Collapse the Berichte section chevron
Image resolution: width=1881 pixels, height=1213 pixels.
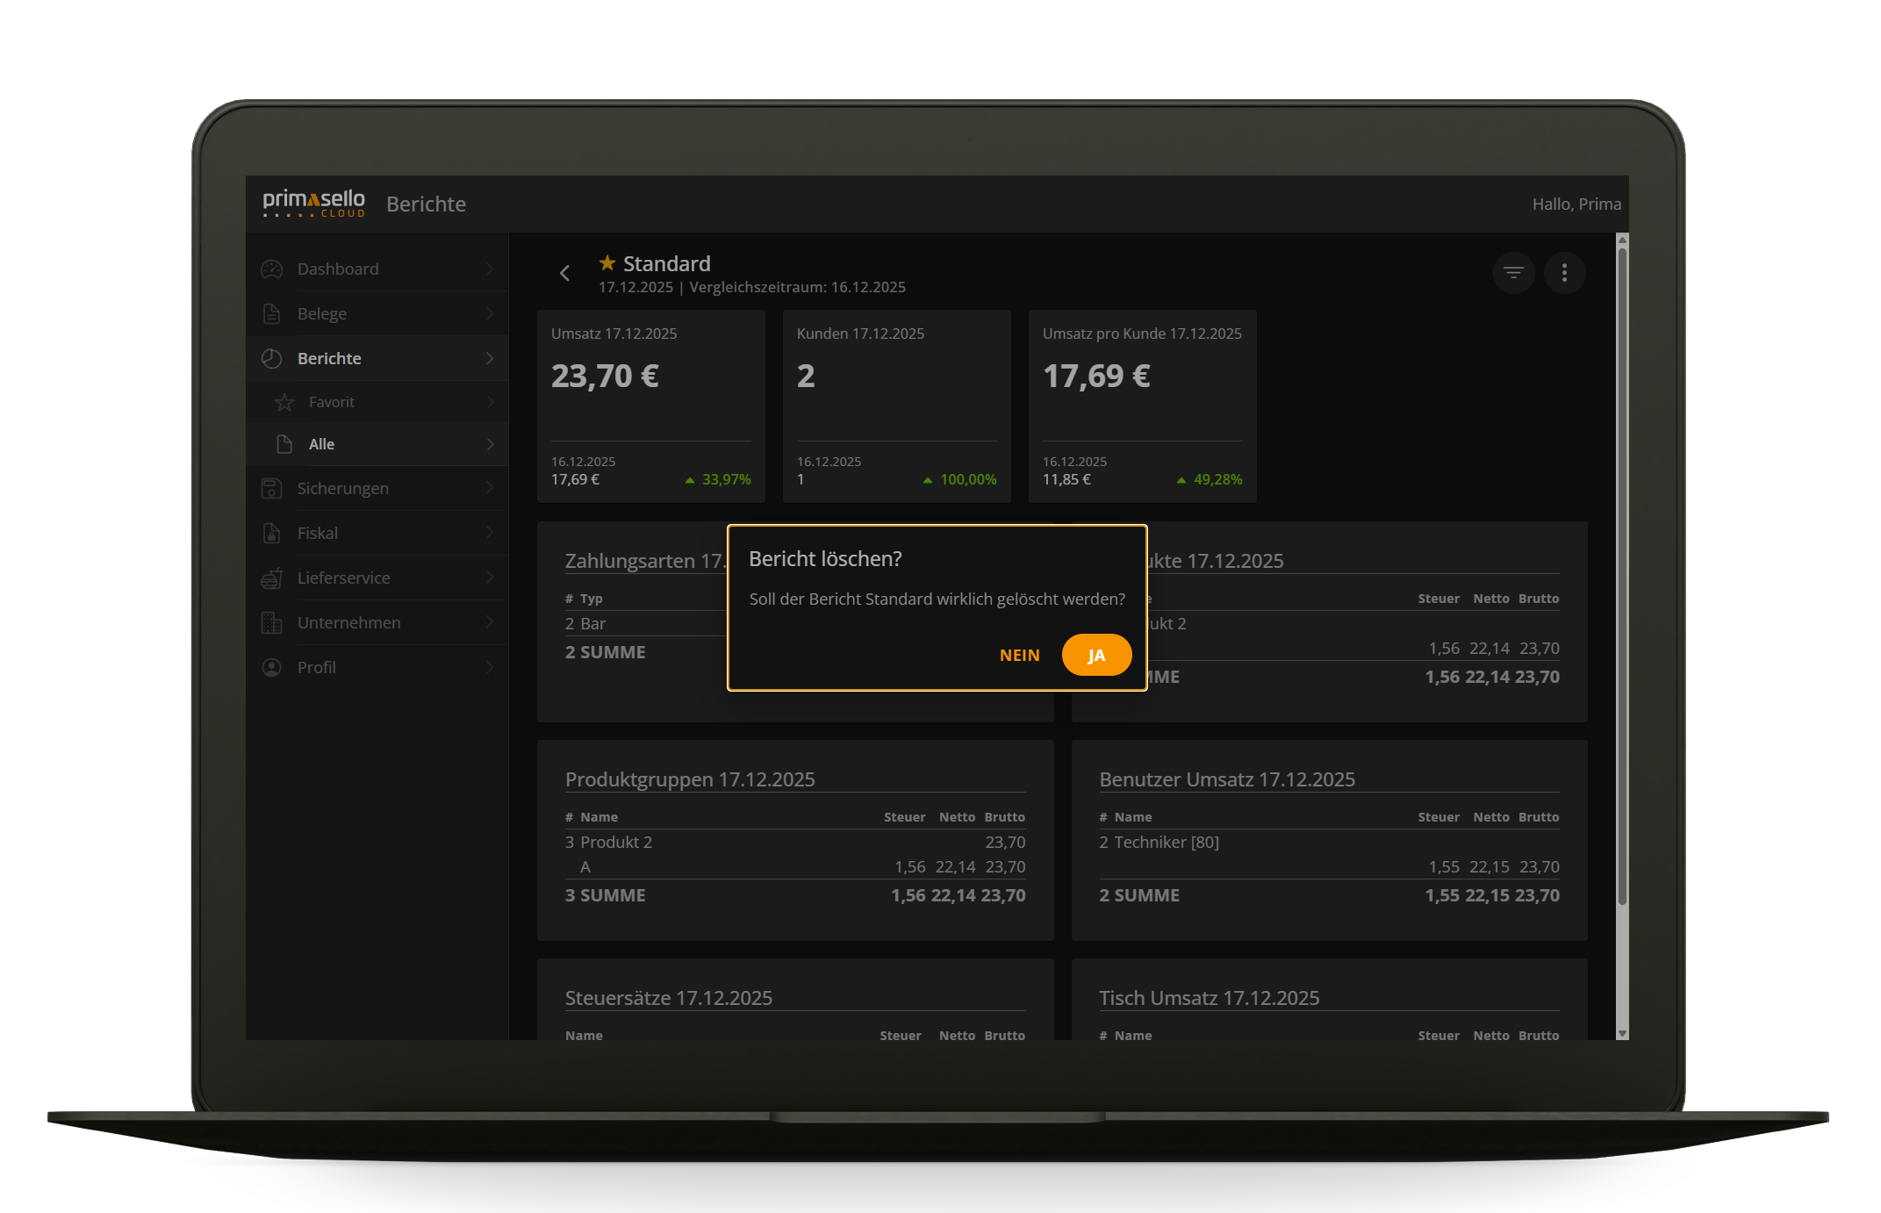(x=490, y=358)
